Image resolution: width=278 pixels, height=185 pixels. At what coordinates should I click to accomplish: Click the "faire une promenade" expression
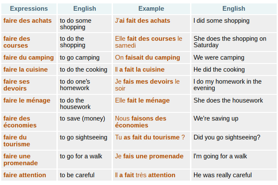20,160
